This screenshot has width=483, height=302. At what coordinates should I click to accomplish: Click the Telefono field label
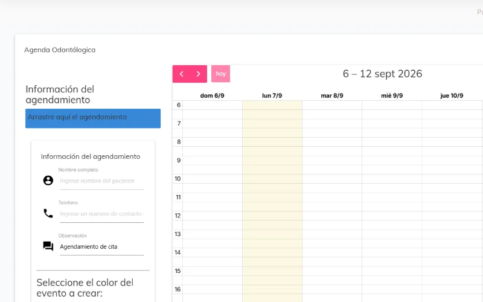[x=68, y=203]
